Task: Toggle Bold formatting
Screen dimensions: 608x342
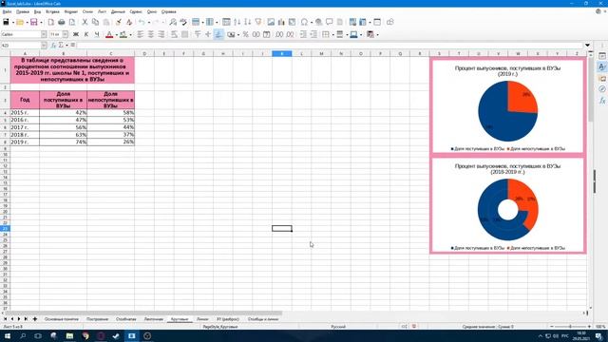Action: coord(76,34)
